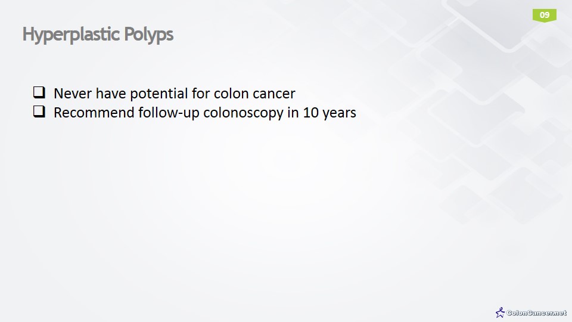Click the word "cancer" in first bullet
572x322 pixels.
point(273,94)
